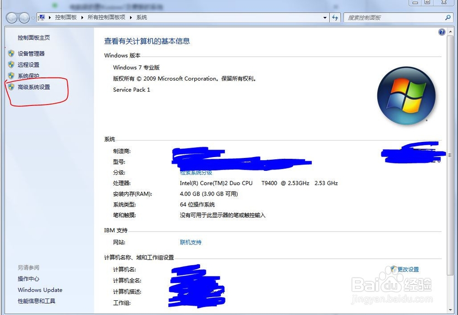The image size is (458, 315).
Task: Open 设备管理器 link
Action: (x=31, y=54)
